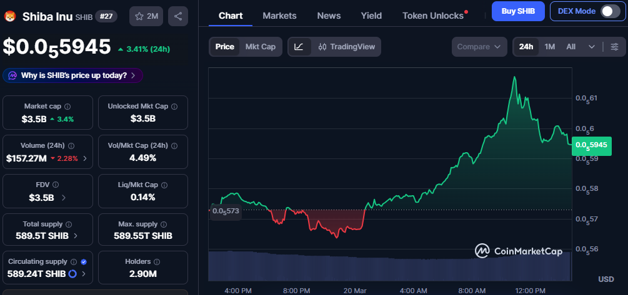The height and width of the screenshot is (295, 628).
Task: Open chart settings sliders icon
Action: (x=614, y=47)
